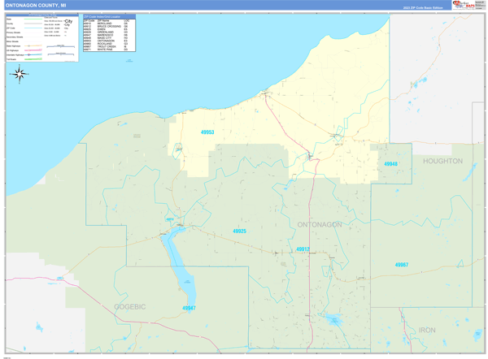488x359 pixels.
Task: Select the ZIP code 49953 label
Action: pyautogui.click(x=207, y=132)
